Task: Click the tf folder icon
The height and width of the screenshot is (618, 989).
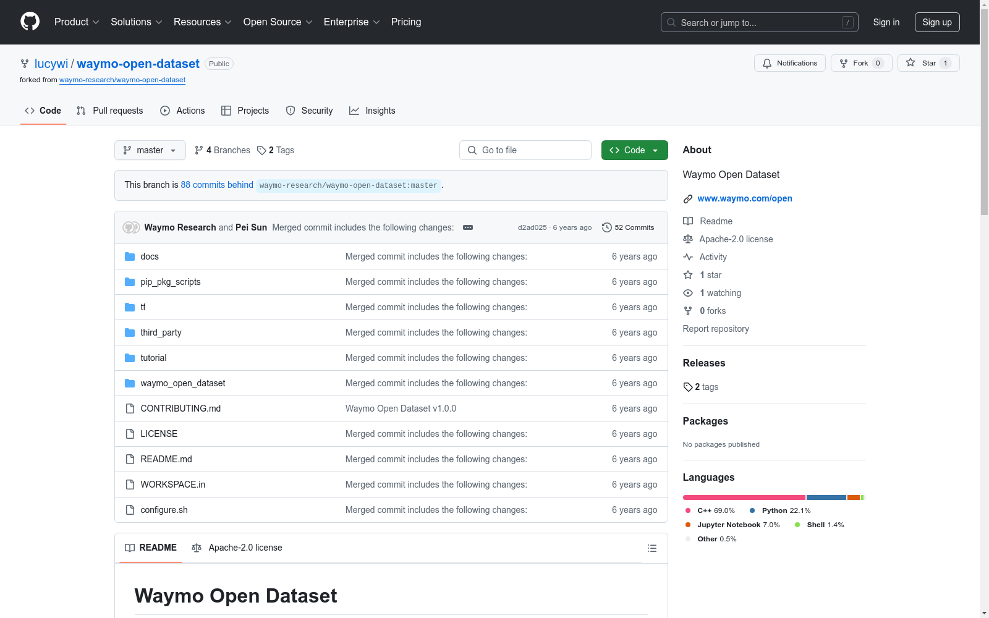Action: point(130,307)
